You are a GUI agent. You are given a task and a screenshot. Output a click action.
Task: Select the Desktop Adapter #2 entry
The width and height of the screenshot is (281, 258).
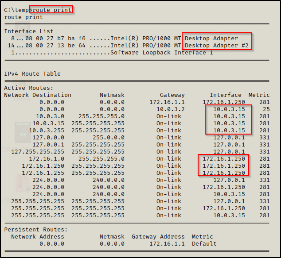point(217,46)
